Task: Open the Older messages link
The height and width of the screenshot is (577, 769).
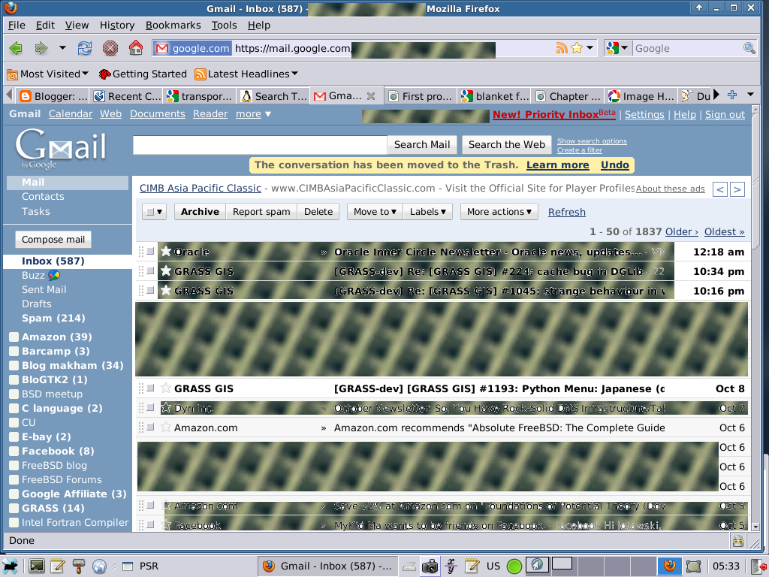Action: 682,231
